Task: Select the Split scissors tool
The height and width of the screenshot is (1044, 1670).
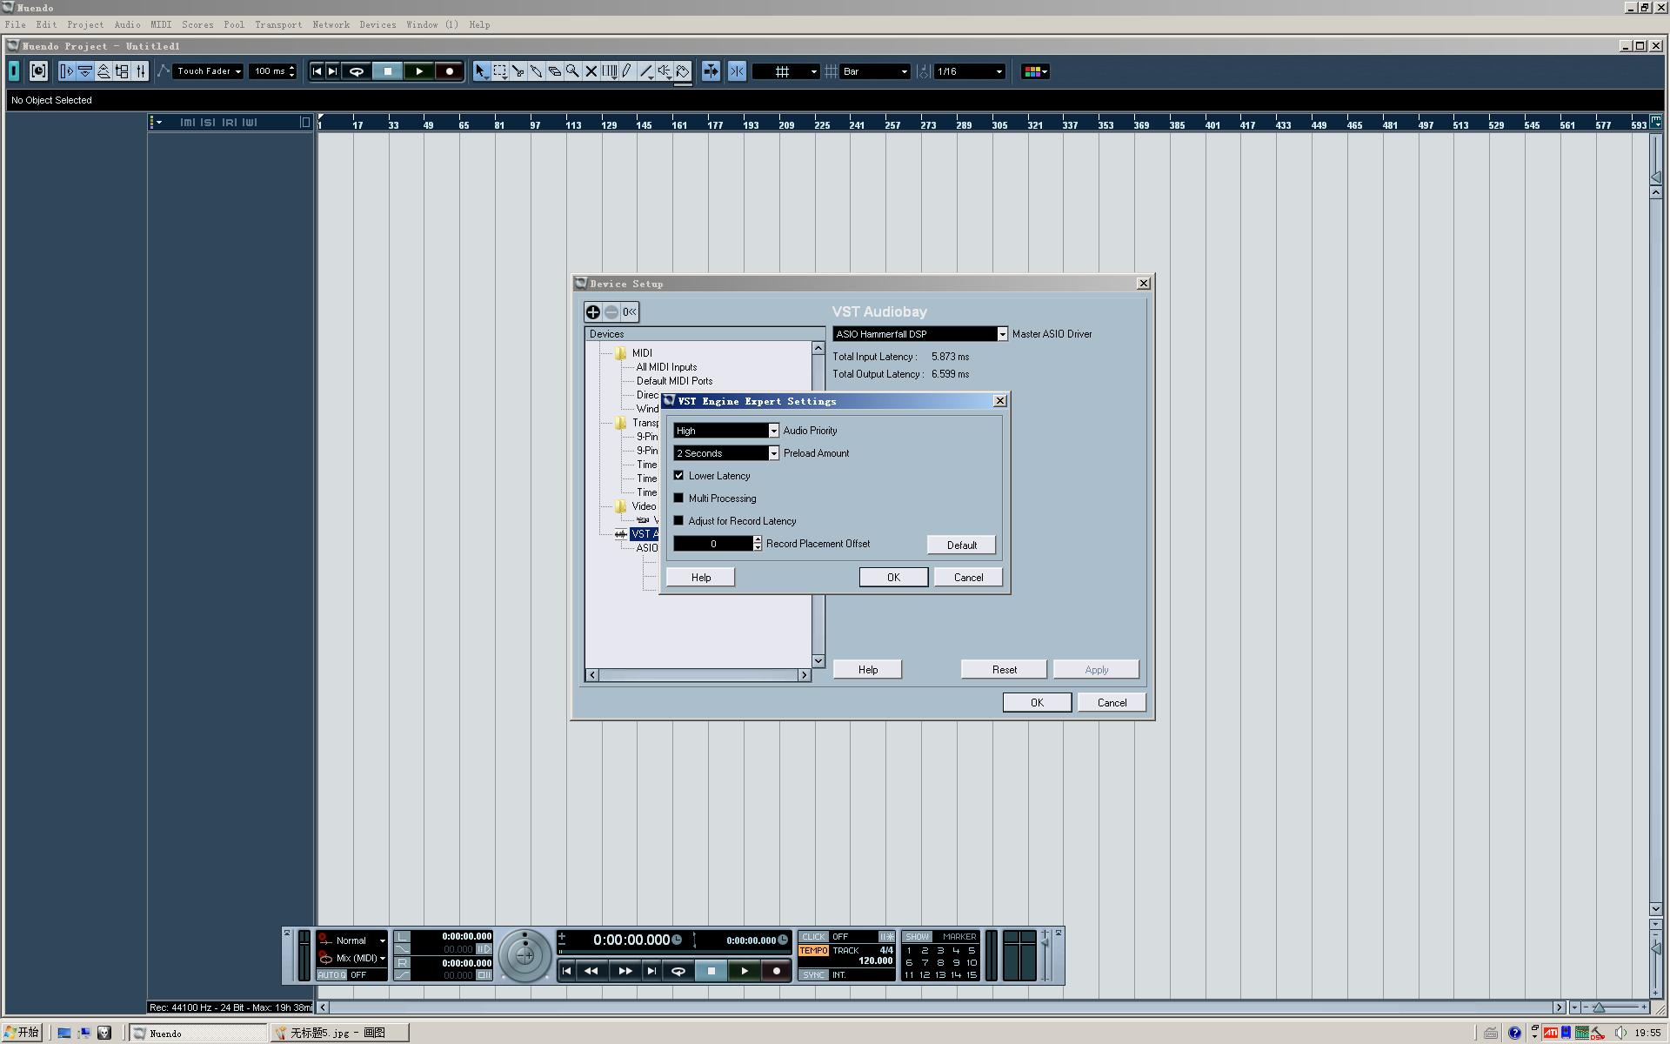Action: 518,71
